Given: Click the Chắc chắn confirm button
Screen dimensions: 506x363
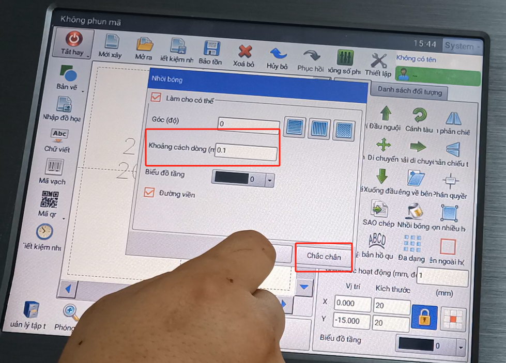Looking at the screenshot, I should pyautogui.click(x=324, y=257).
